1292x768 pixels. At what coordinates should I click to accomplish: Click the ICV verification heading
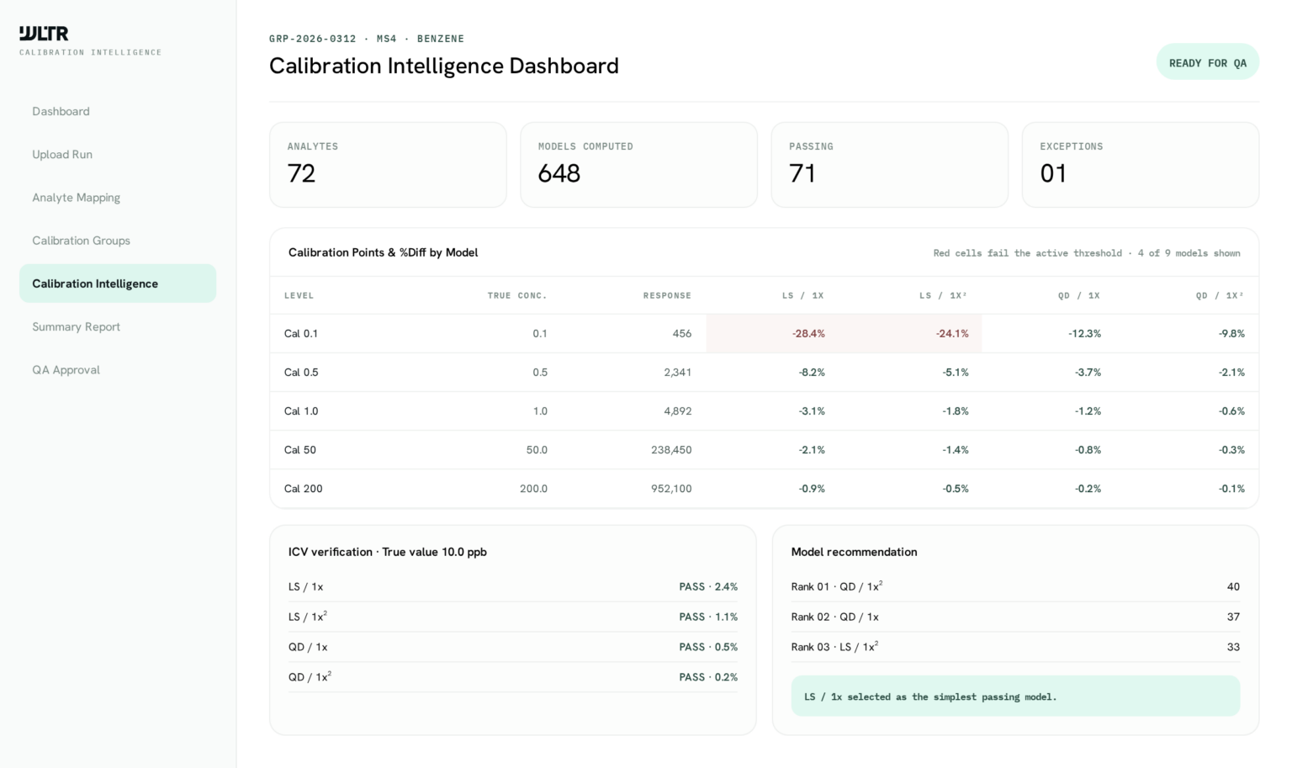tap(388, 552)
